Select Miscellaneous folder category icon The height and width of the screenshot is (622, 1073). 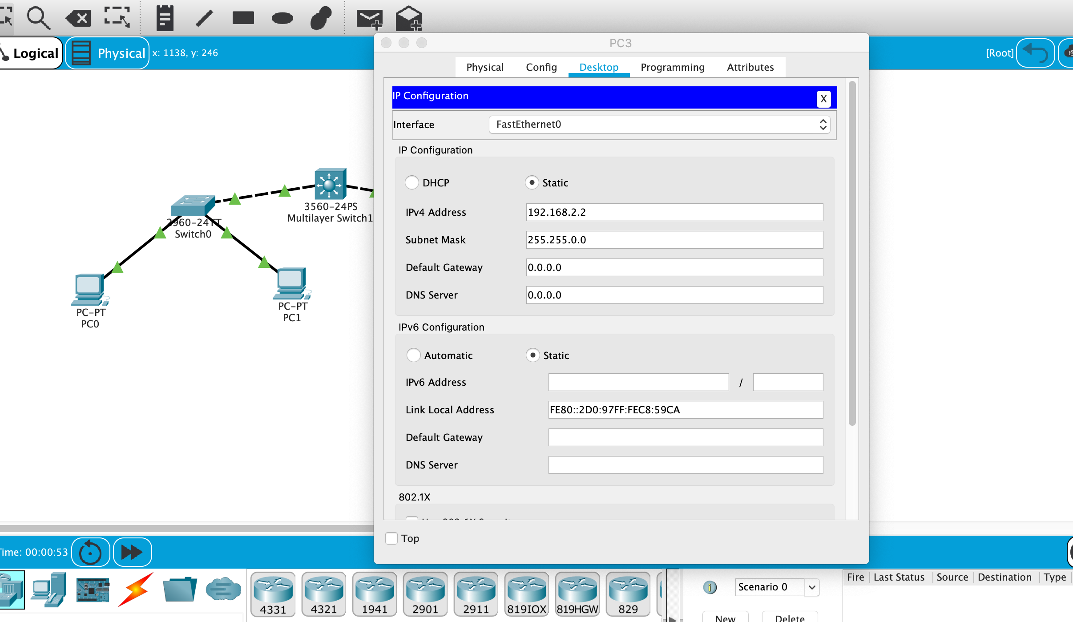180,590
